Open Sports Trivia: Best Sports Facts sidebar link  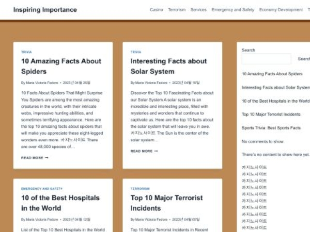[271, 127]
